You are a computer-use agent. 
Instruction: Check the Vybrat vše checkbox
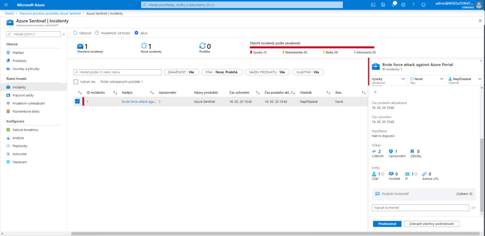(76, 82)
